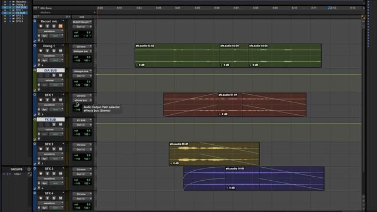The width and height of the screenshot is (377, 212).
Task: Open SFX 4 input path selector
Action: point(82,194)
